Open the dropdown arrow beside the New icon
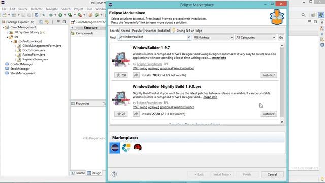325x183 pixels. pos(9,15)
